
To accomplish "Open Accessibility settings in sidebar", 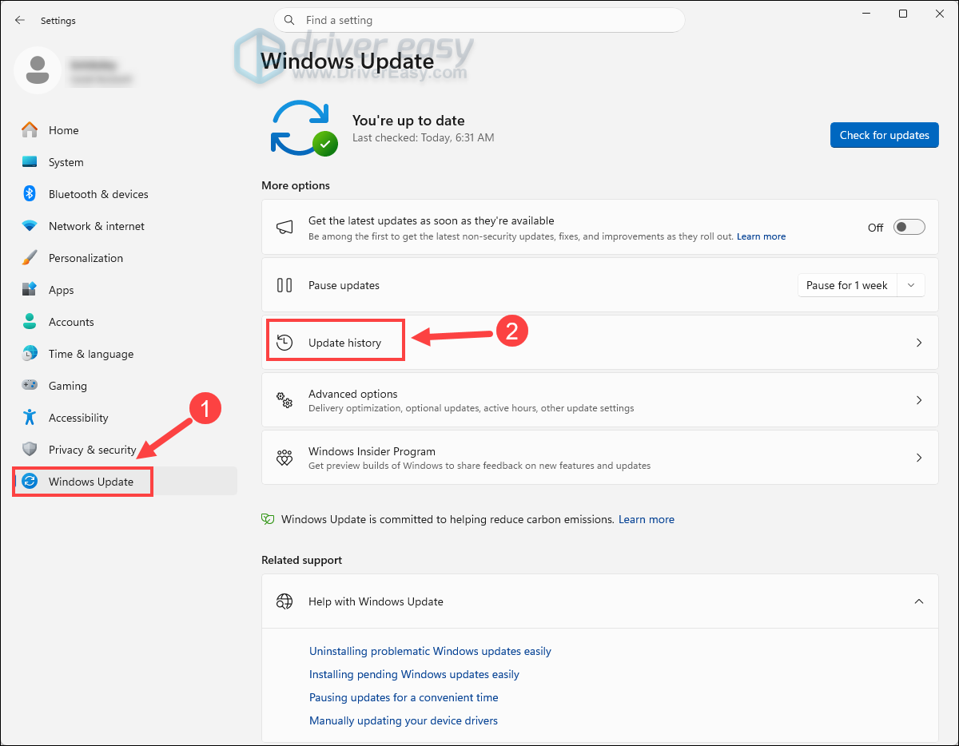I will coord(125,418).
